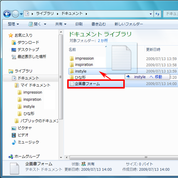Go back with the Back arrow button
Screen dimensions: 178x178
(x=7, y=14)
